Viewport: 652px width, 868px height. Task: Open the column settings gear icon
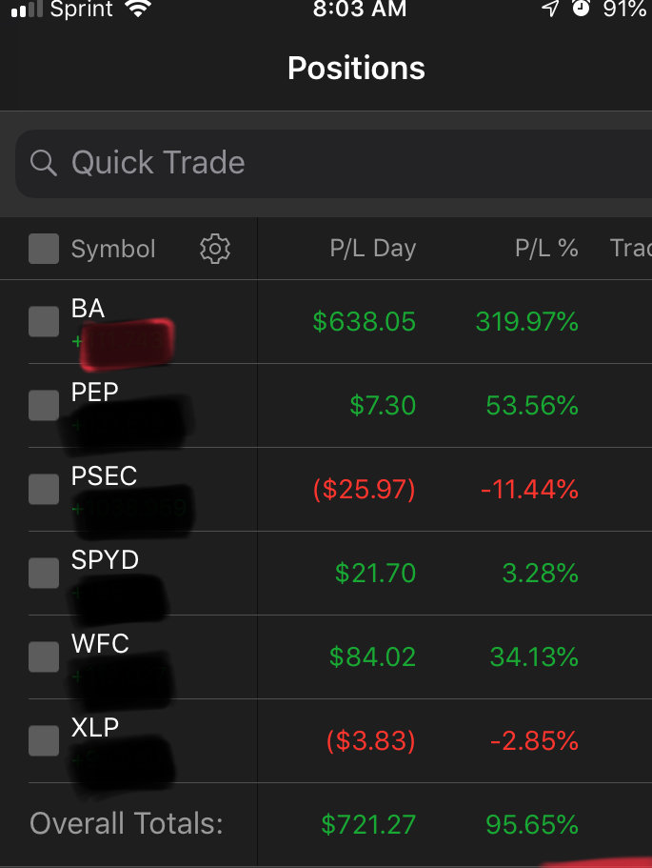click(215, 249)
